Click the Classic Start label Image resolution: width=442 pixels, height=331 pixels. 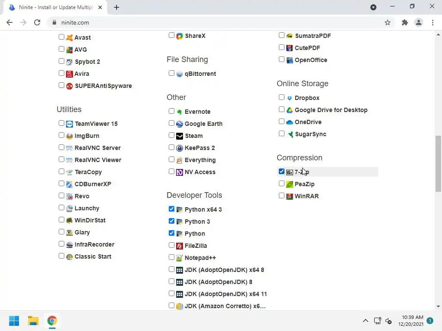[x=93, y=257]
